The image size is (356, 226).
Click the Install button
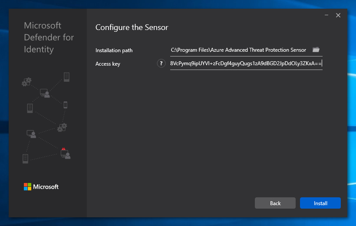[320, 203]
